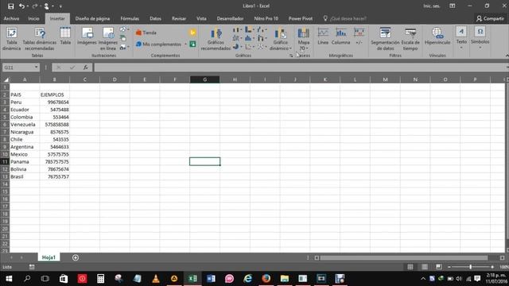Viewport: 509px width, 286px height.
Task: Click the Compartir share button
Action: (490, 19)
